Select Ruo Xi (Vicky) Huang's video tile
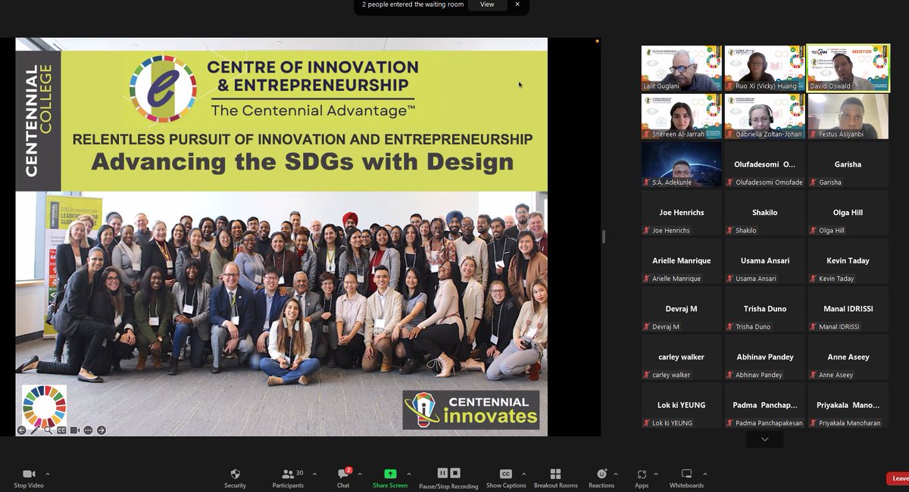The height and width of the screenshot is (492, 909). point(764,68)
